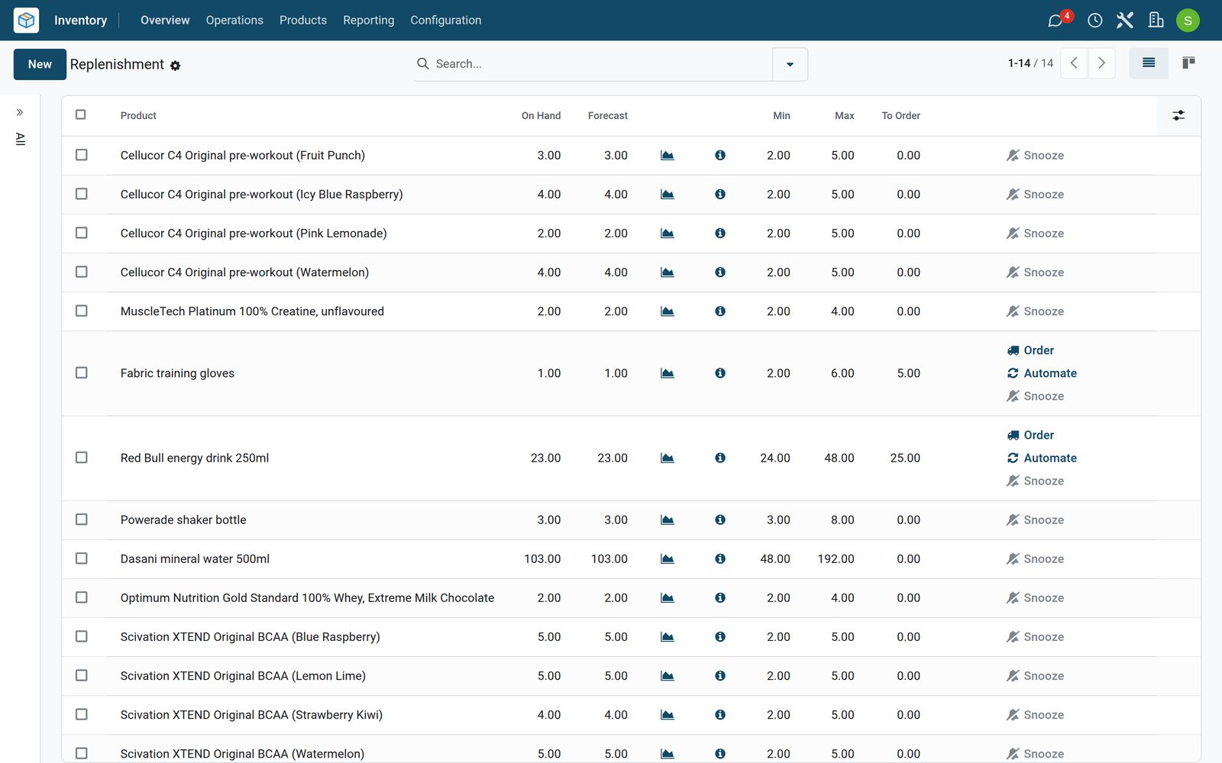Open info icon for Dasani mineral water
Image resolution: width=1222 pixels, height=763 pixels.
[720, 559]
